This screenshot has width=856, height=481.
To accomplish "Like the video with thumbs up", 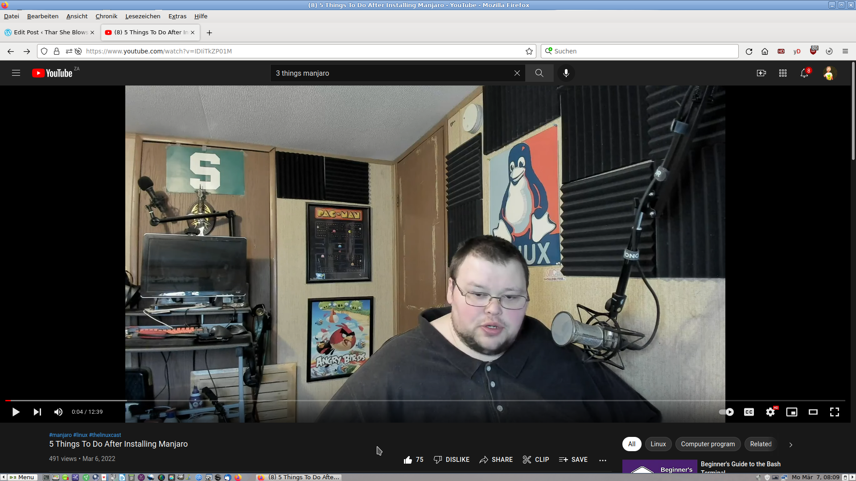I will coord(413,460).
